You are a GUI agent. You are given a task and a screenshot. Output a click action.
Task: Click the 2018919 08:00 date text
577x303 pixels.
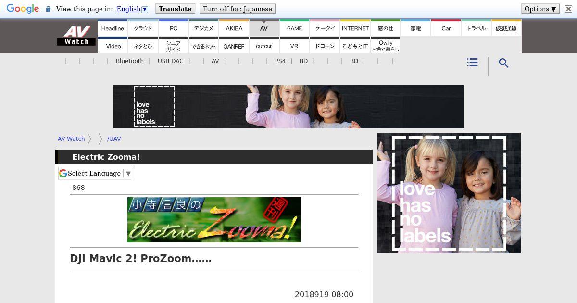[x=324, y=294]
